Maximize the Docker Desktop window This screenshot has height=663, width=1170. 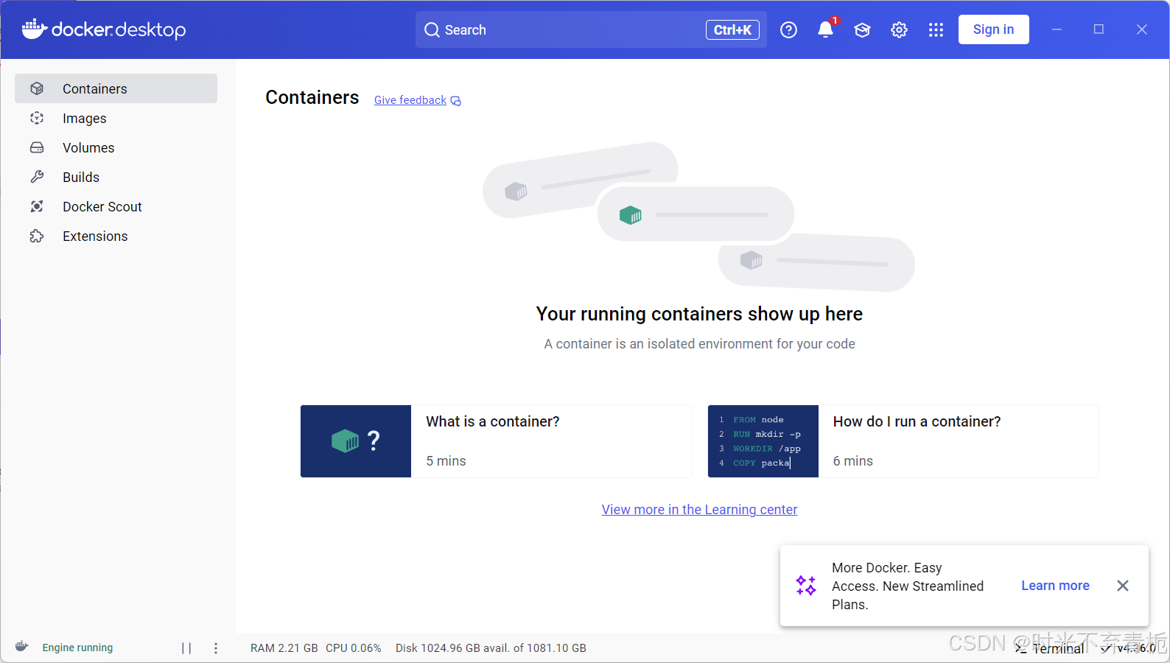click(x=1099, y=29)
